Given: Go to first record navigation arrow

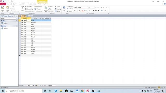Looking at the screenshot, I should pyautogui.click(x=24, y=86).
